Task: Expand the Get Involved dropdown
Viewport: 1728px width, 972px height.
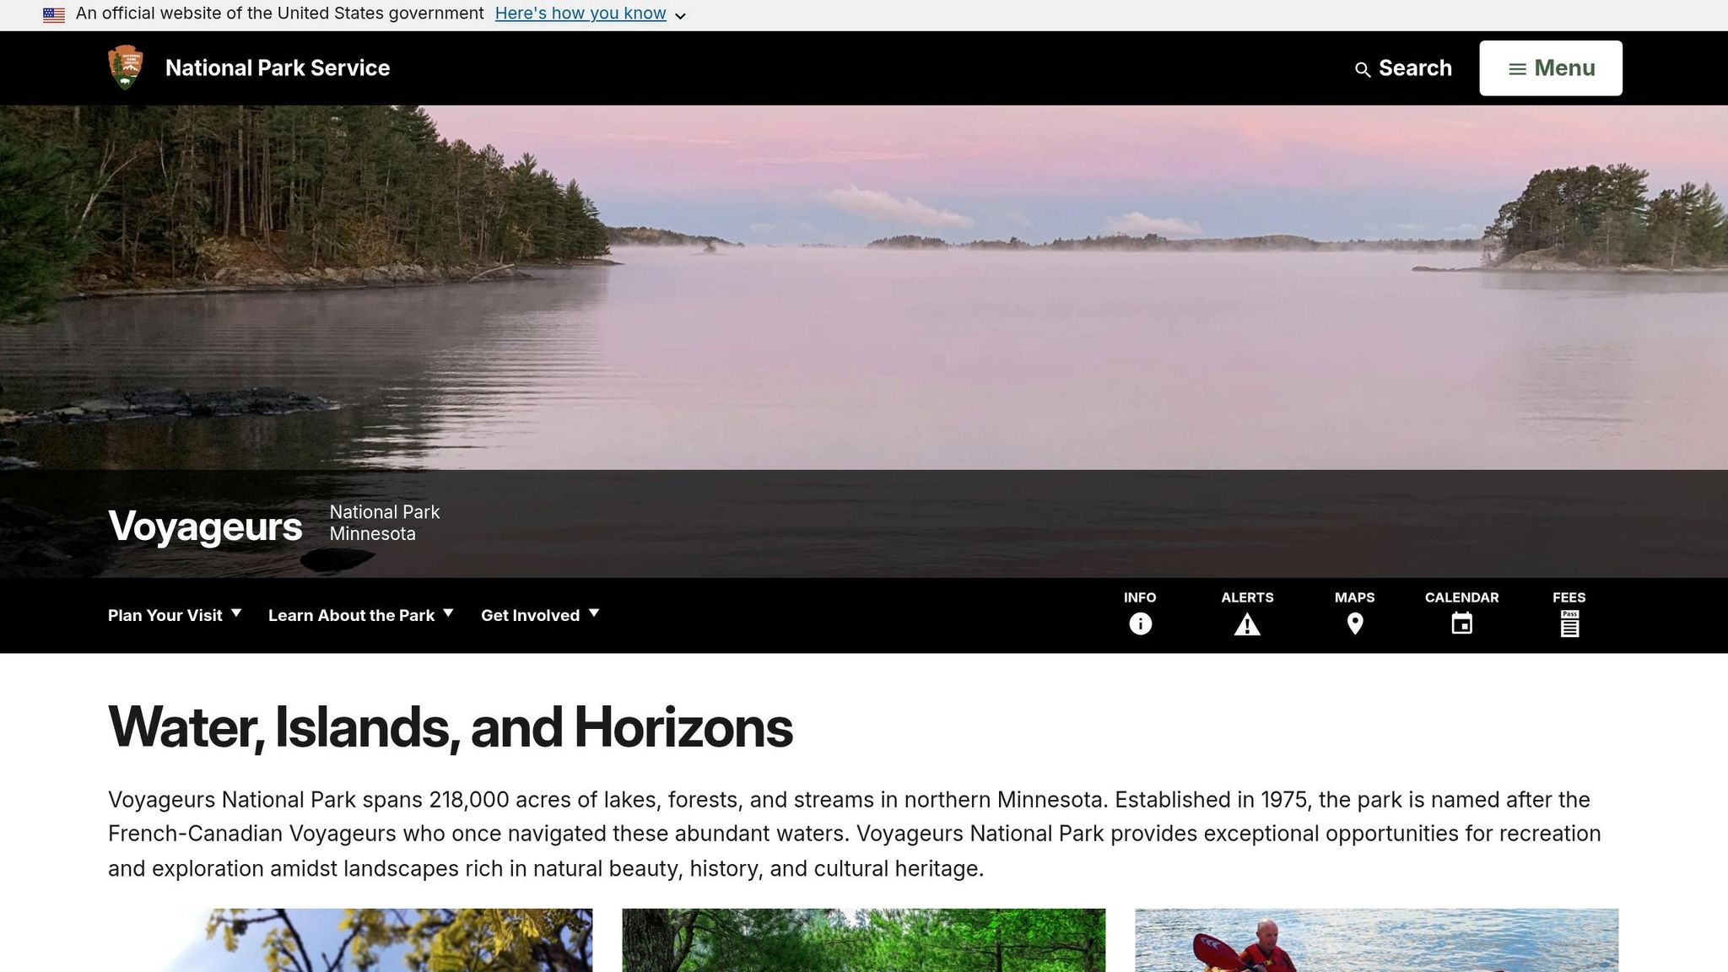Action: click(x=540, y=615)
